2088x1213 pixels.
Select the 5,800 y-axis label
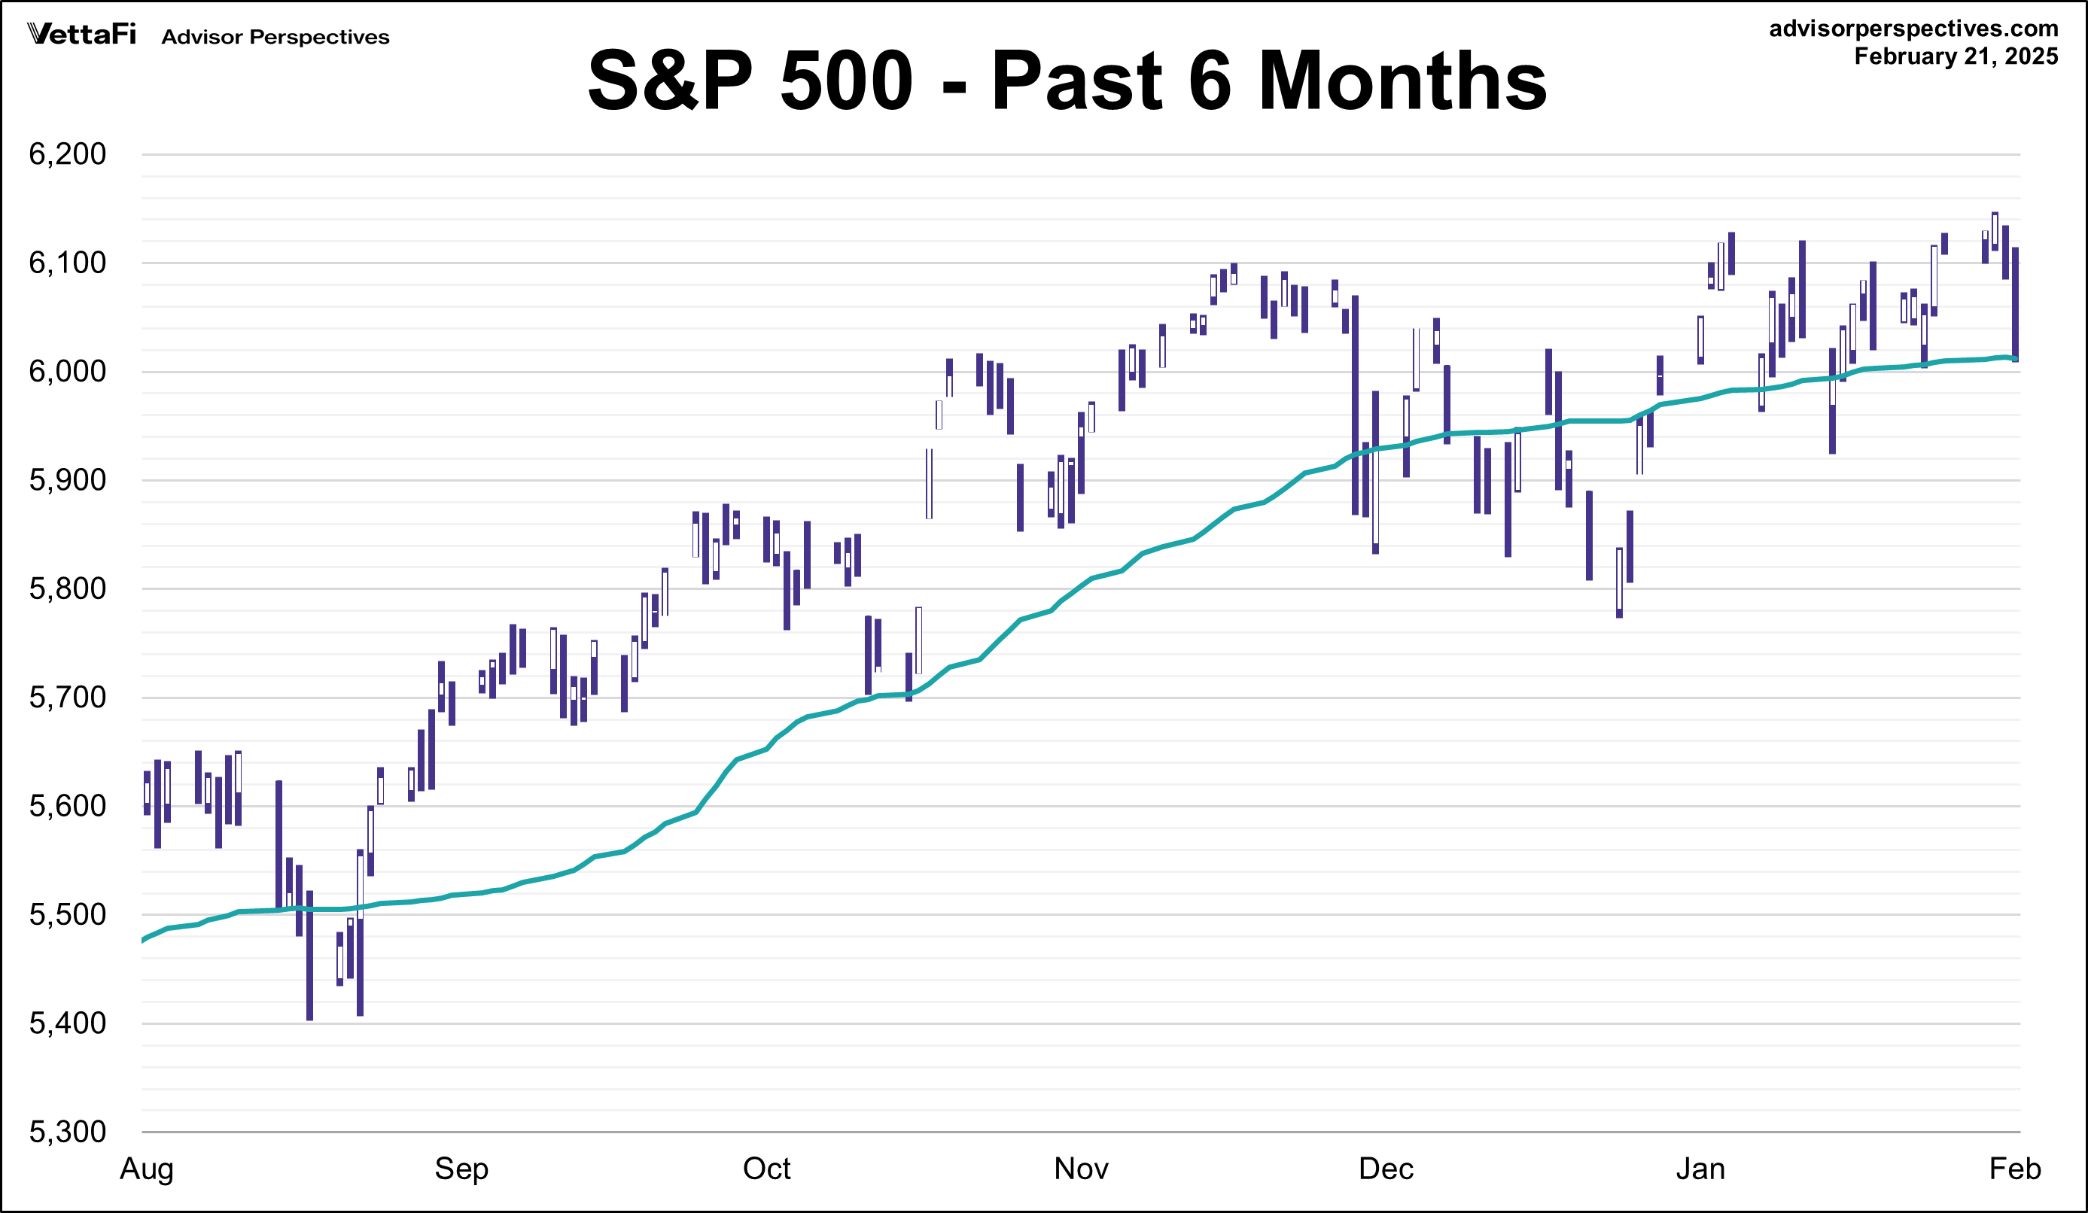click(68, 589)
